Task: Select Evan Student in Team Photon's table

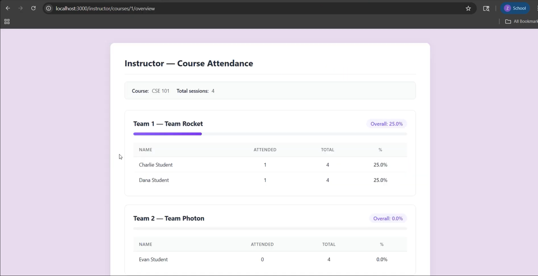Action: [153, 259]
